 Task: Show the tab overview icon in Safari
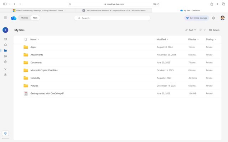pos(223,4)
